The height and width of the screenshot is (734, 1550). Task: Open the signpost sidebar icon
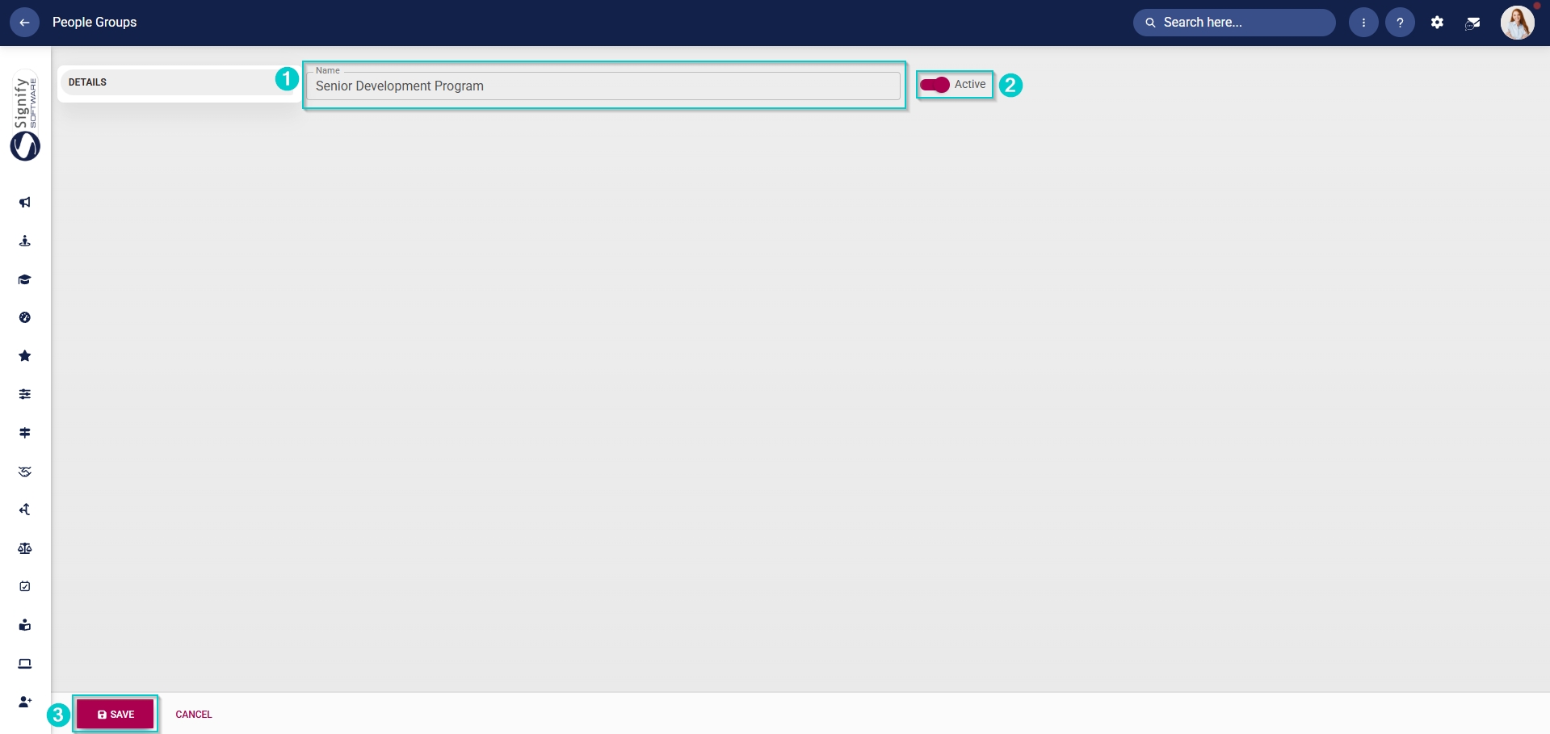click(x=25, y=433)
